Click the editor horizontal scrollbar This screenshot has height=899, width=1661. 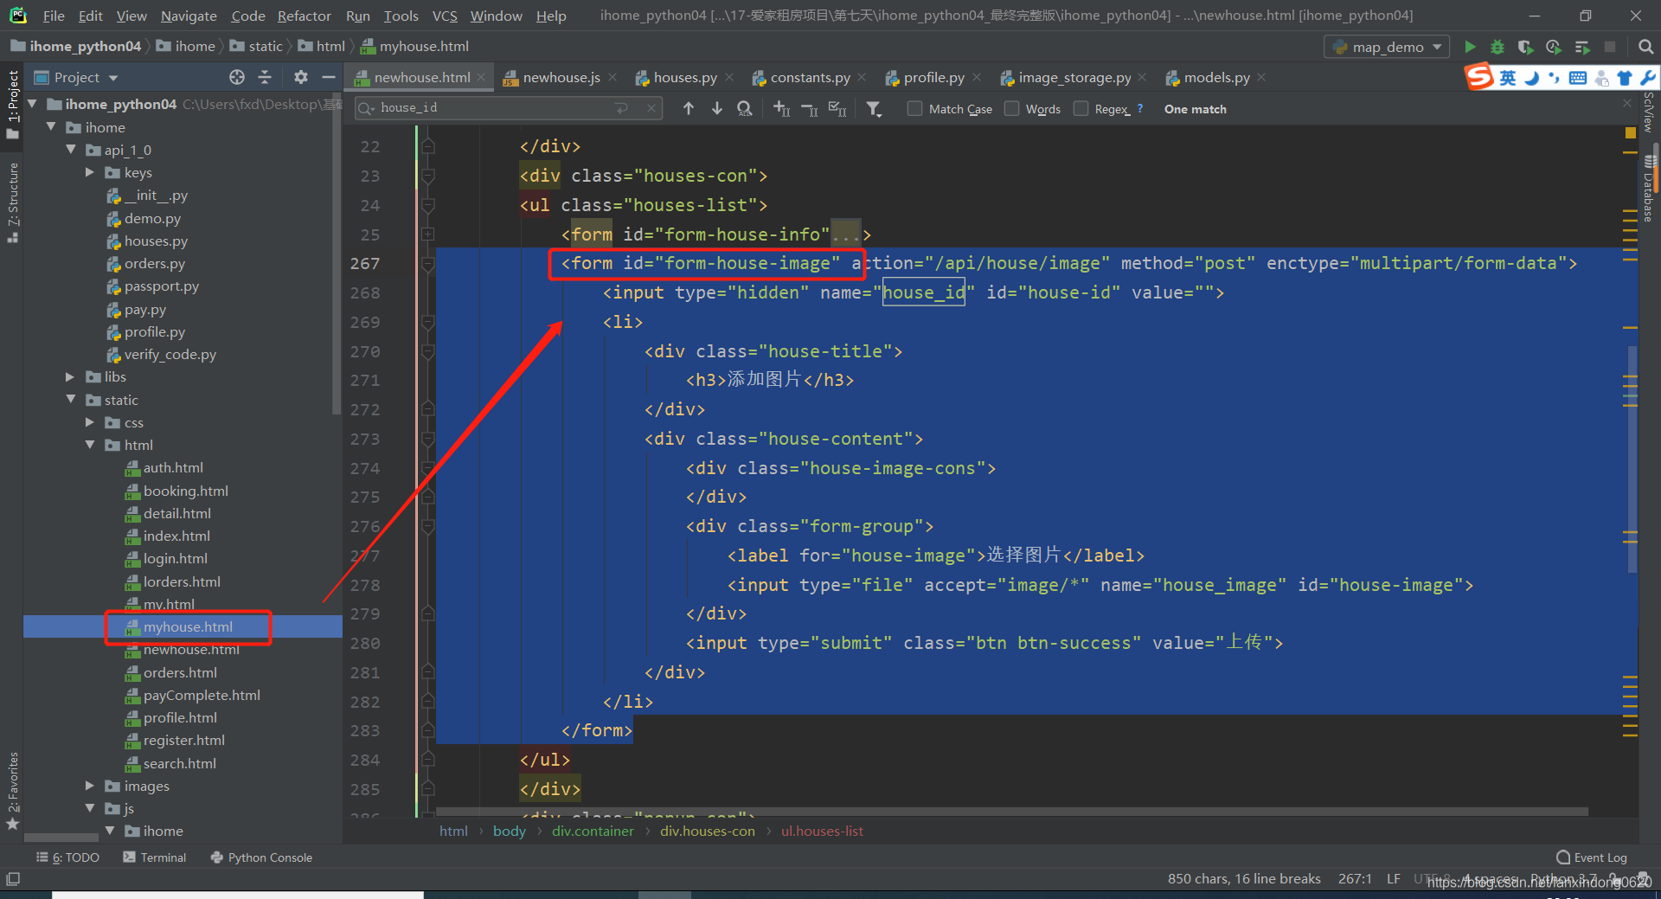[x=1012, y=812]
